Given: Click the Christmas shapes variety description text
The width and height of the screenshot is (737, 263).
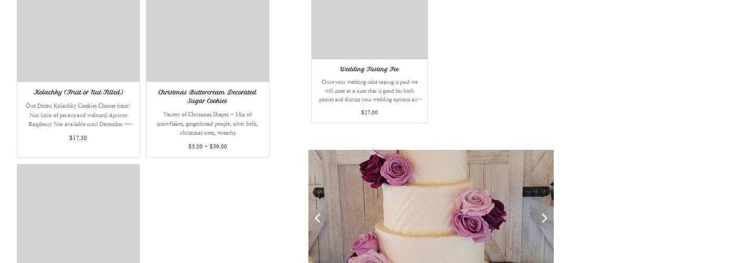Looking at the screenshot, I should point(207,124).
